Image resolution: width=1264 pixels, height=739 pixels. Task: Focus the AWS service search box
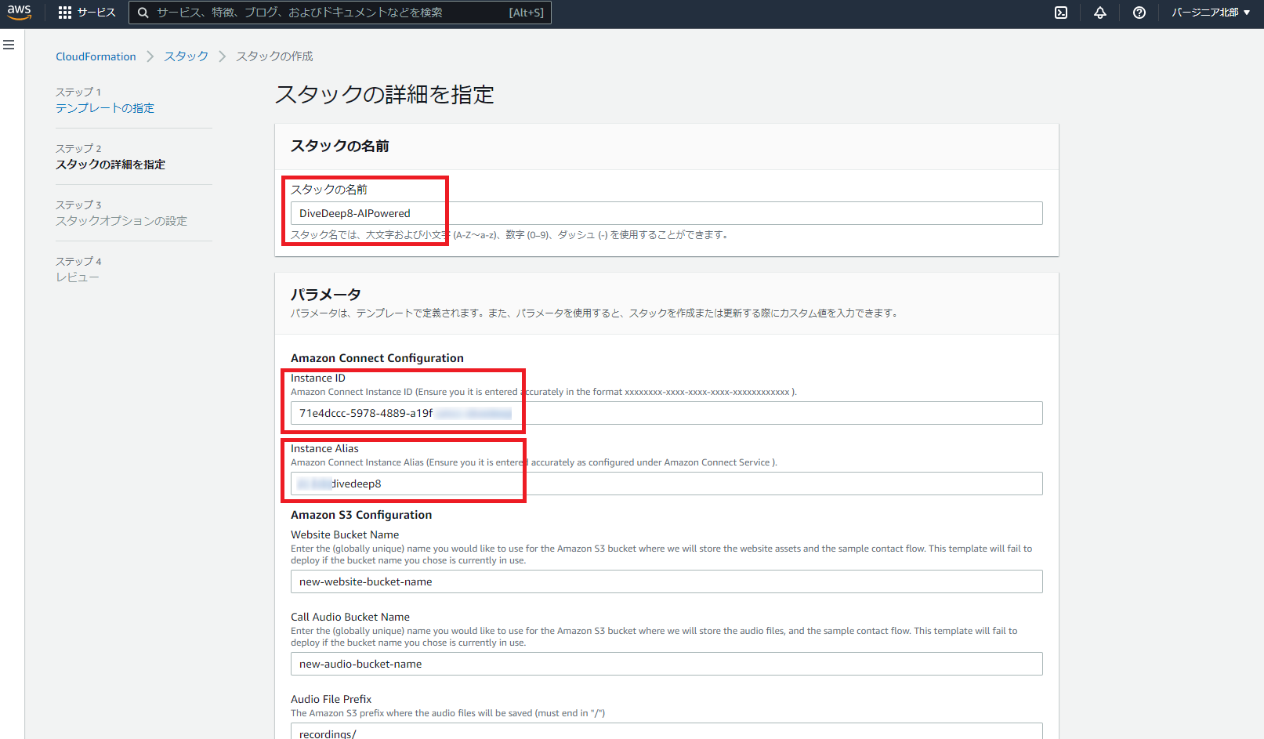(340, 13)
